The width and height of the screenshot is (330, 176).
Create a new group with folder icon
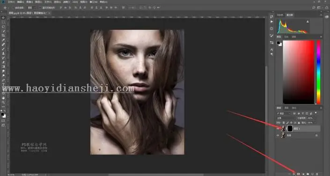[x=308, y=174]
